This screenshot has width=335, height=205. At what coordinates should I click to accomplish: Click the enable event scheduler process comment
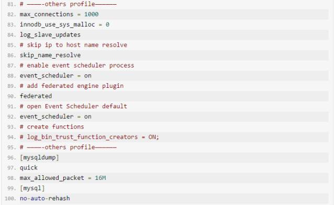77,65
